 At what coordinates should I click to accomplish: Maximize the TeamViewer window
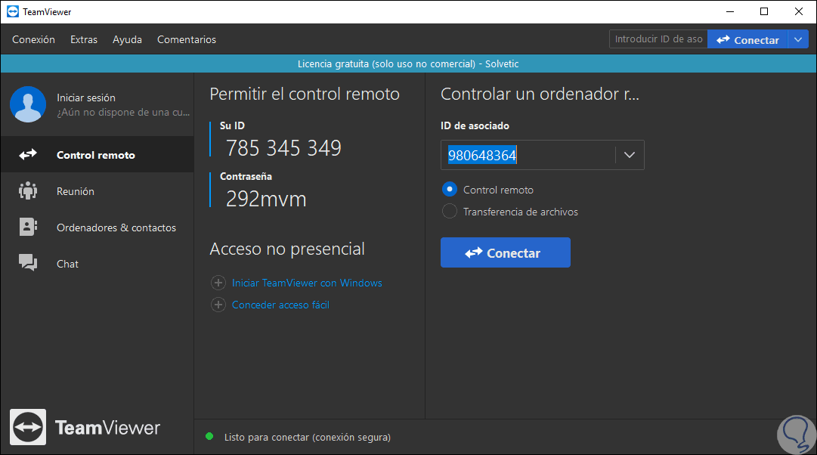(x=764, y=11)
